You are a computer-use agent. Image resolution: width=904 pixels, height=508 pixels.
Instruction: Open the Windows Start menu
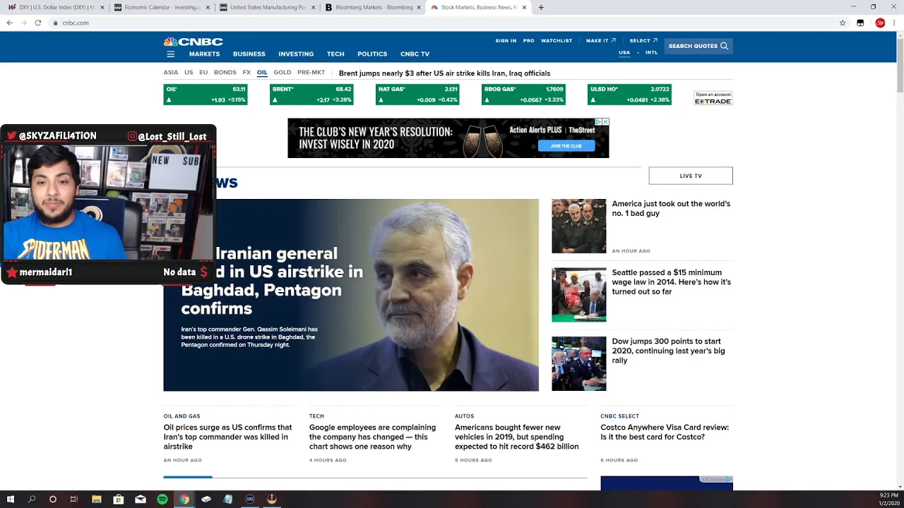click(10, 499)
